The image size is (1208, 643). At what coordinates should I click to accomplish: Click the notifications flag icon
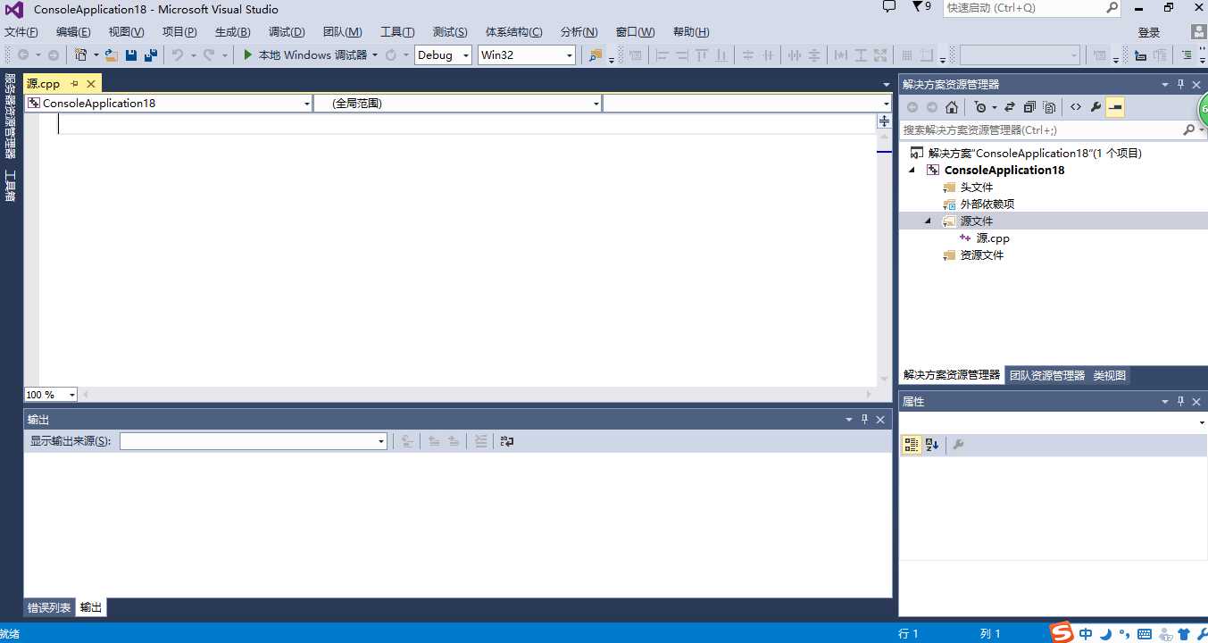click(918, 7)
